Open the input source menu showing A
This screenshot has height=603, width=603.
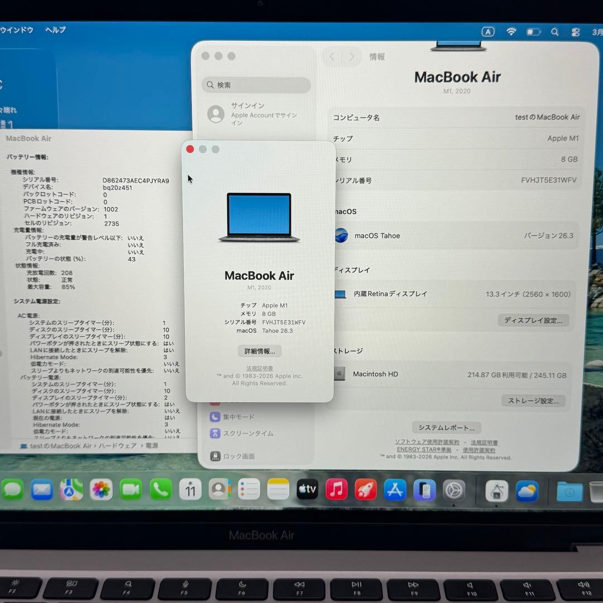click(488, 32)
